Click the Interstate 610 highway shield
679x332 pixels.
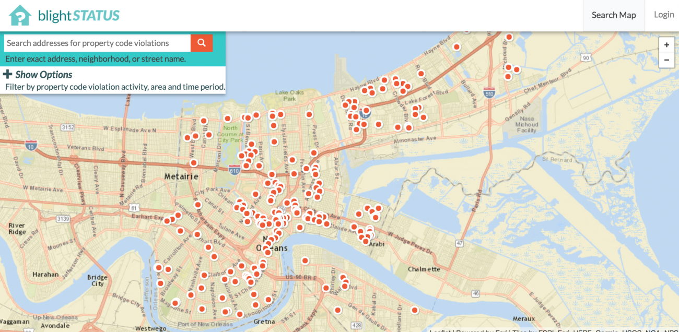click(x=233, y=170)
